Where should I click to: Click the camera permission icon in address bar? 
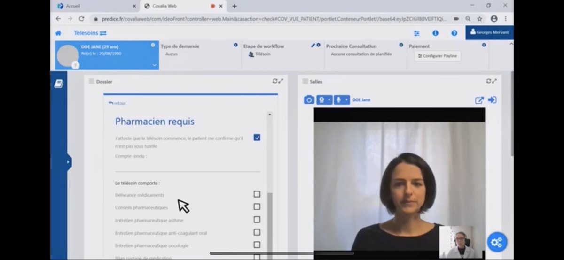point(456,19)
